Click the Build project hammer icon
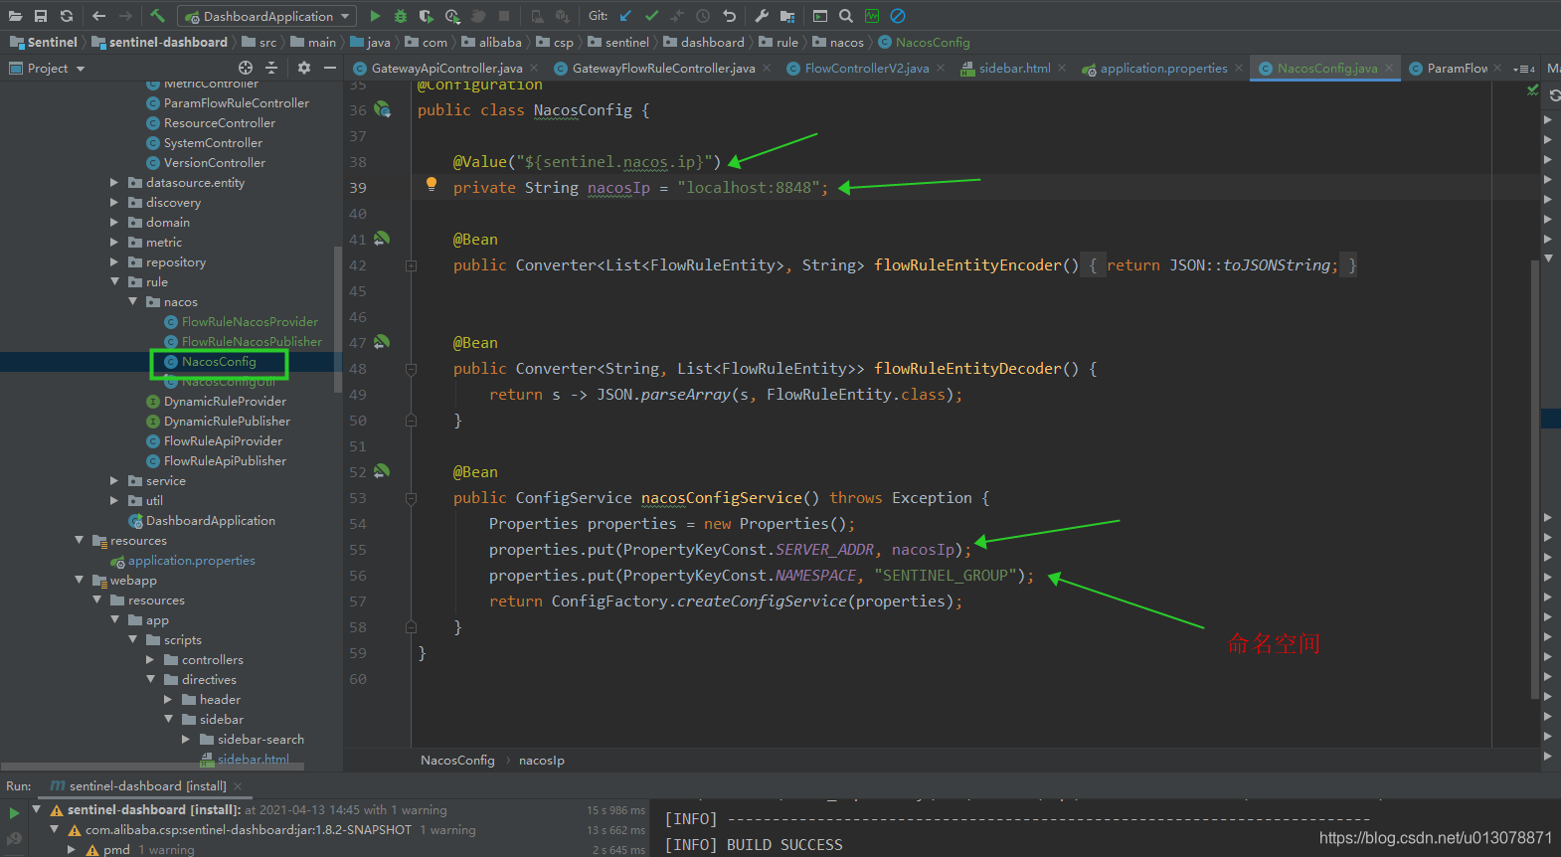Image resolution: width=1561 pixels, height=857 pixels. coord(157,16)
